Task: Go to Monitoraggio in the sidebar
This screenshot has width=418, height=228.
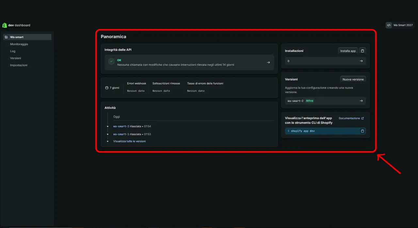Action: [19, 44]
